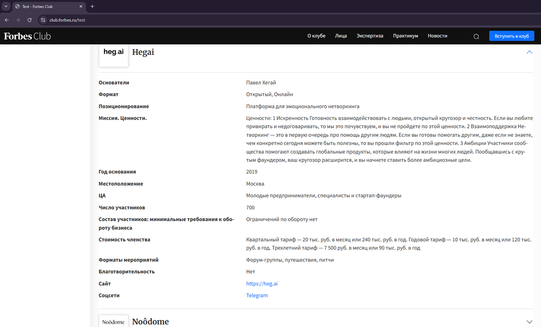Click the Noôdome logo thumbnail
This screenshot has width=541, height=327.
114,321
